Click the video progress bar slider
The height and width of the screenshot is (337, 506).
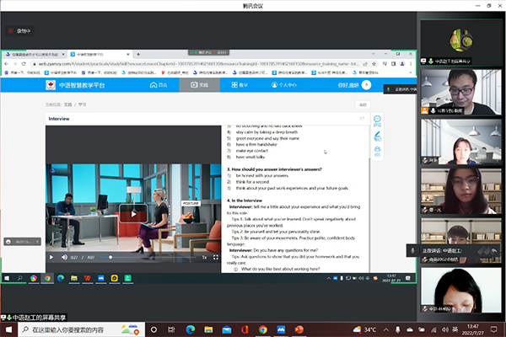coord(112,257)
